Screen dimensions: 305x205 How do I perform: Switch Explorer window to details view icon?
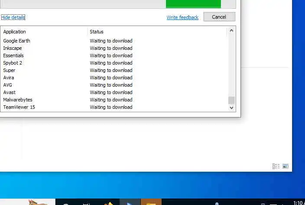coord(276,166)
